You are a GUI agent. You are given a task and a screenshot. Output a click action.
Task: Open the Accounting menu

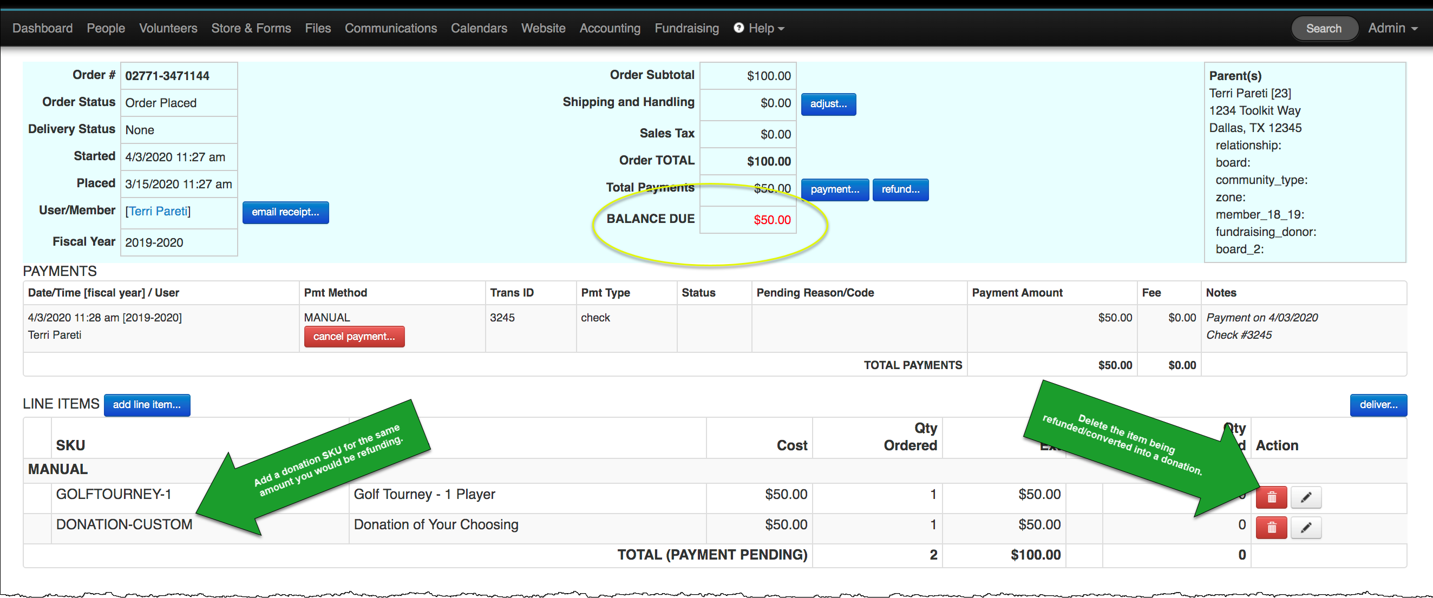[609, 28]
